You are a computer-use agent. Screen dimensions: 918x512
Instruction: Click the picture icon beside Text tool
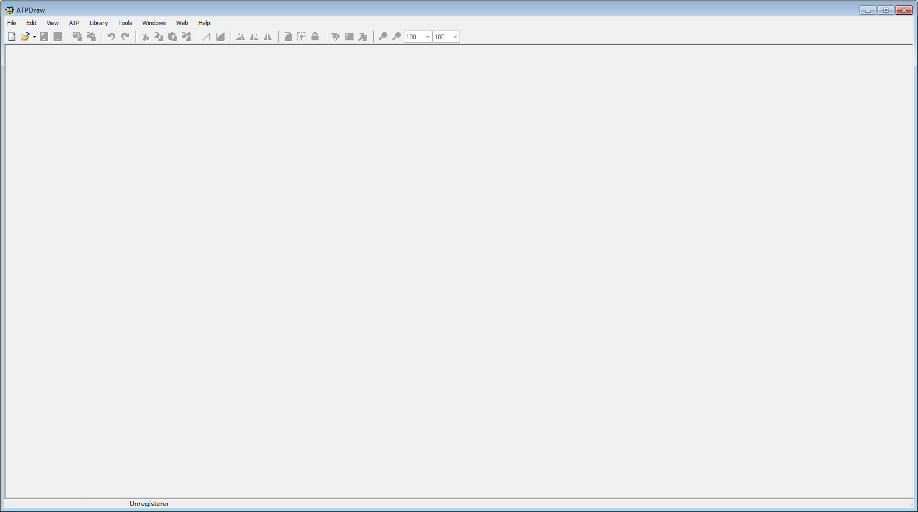[x=220, y=37]
